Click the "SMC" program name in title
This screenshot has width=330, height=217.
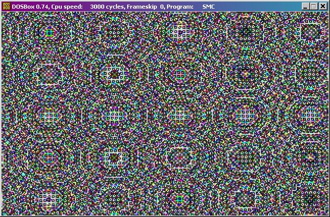(208, 7)
